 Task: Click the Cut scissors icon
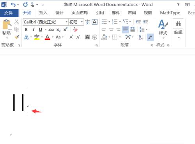point(17,22)
